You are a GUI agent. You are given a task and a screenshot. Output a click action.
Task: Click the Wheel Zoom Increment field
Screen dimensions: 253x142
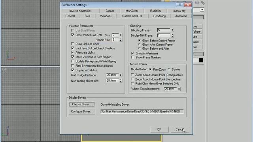tap(170, 89)
